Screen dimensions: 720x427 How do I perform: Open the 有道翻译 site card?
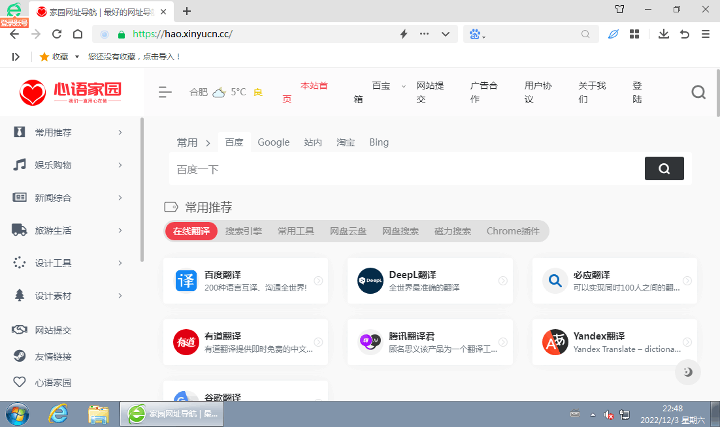pyautogui.click(x=246, y=342)
